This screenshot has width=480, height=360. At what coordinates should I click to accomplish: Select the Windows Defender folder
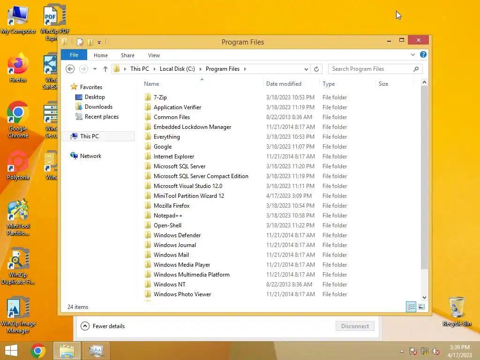pos(177,235)
